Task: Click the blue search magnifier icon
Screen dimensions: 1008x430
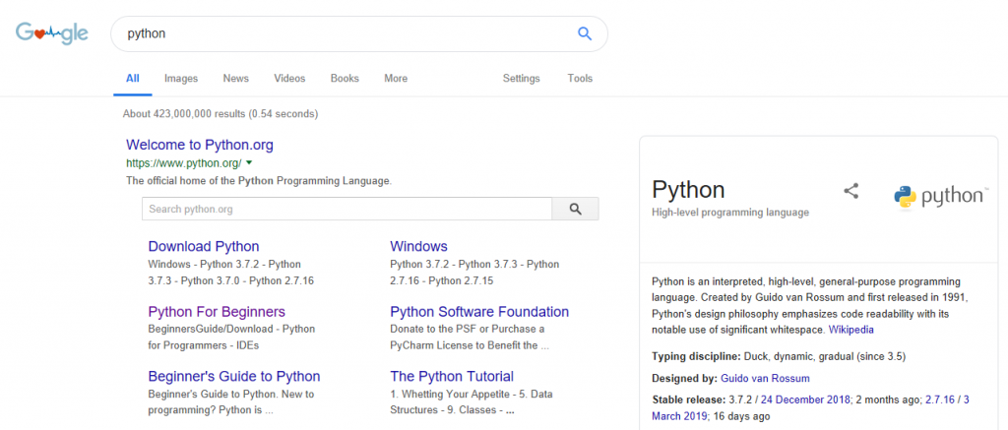Action: [x=584, y=33]
